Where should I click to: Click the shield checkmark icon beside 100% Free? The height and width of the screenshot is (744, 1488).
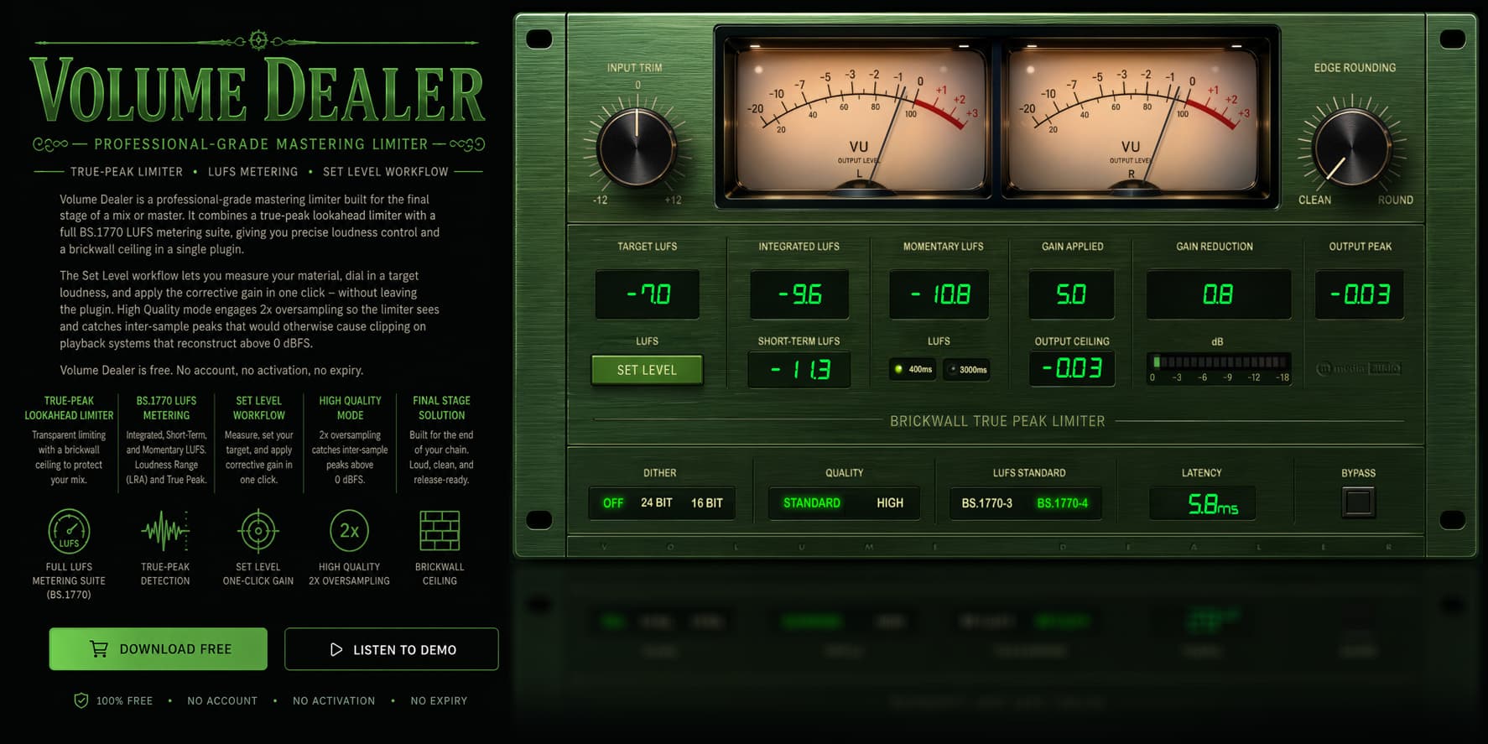click(81, 700)
